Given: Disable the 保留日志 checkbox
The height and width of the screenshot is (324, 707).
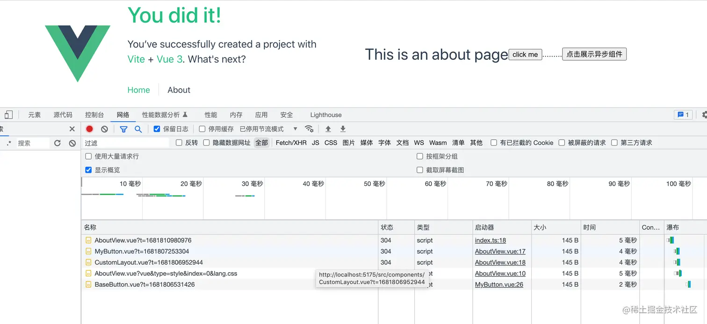Looking at the screenshot, I should pos(157,129).
